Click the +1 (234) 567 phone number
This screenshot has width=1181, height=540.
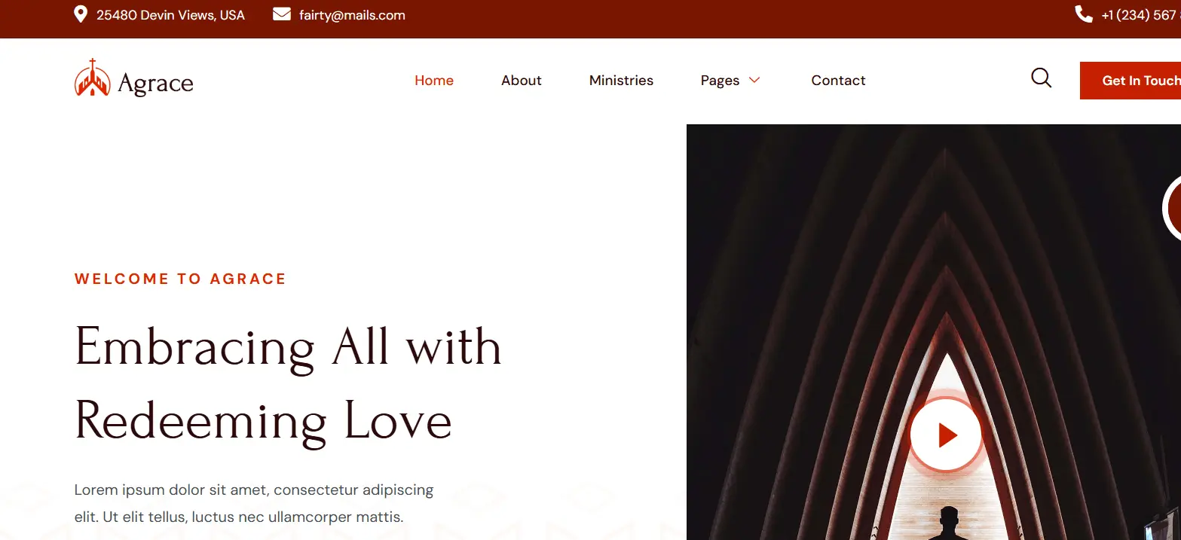1141,15
